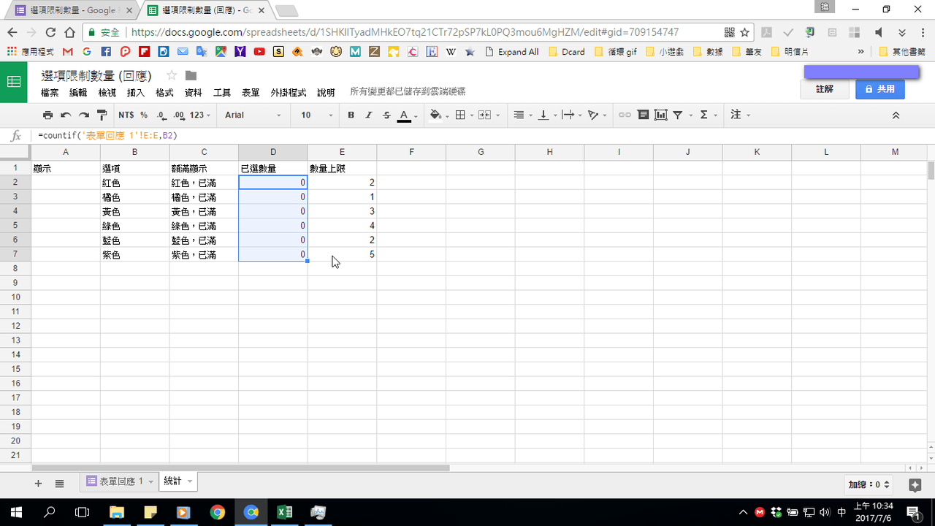Click the Insert link icon
935x526 pixels.
click(625, 115)
